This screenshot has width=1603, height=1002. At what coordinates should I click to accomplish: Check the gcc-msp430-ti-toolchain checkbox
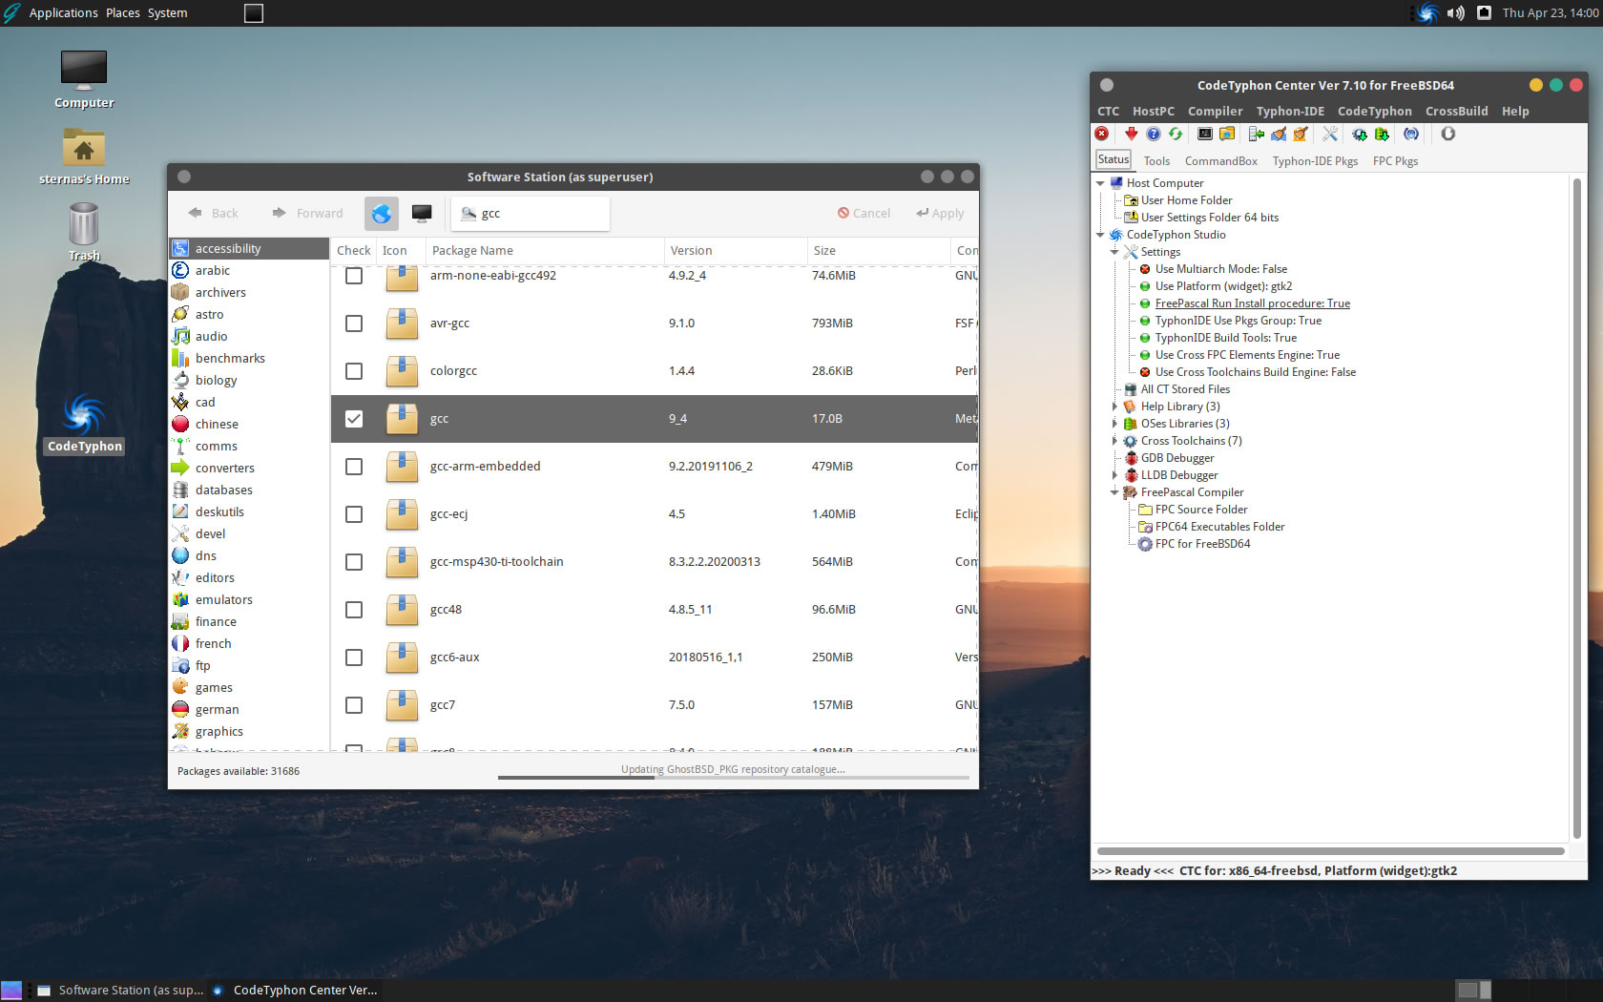(x=354, y=562)
